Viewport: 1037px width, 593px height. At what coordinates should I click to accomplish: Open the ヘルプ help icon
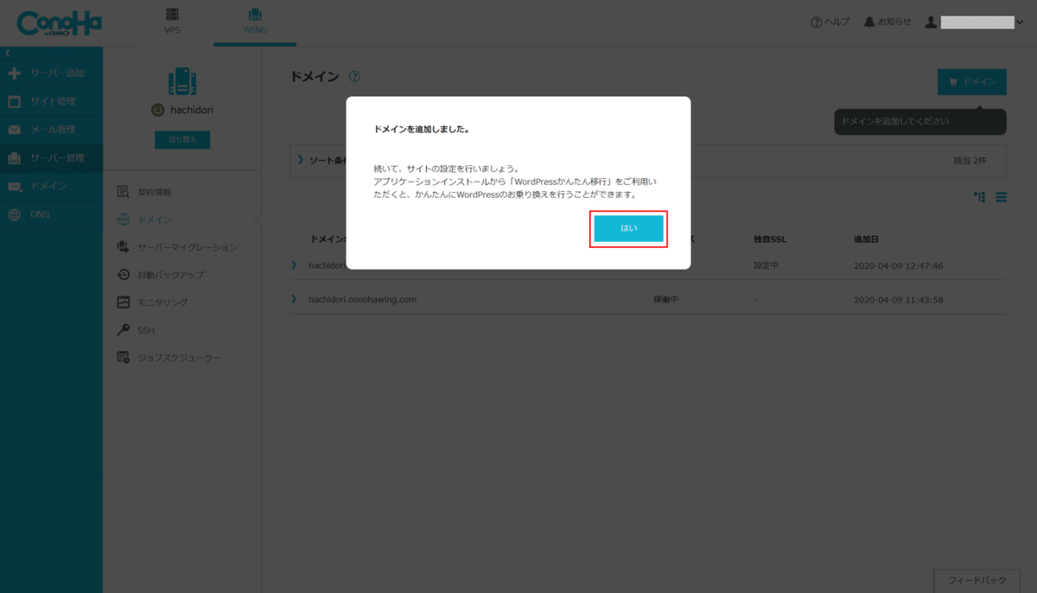(815, 22)
